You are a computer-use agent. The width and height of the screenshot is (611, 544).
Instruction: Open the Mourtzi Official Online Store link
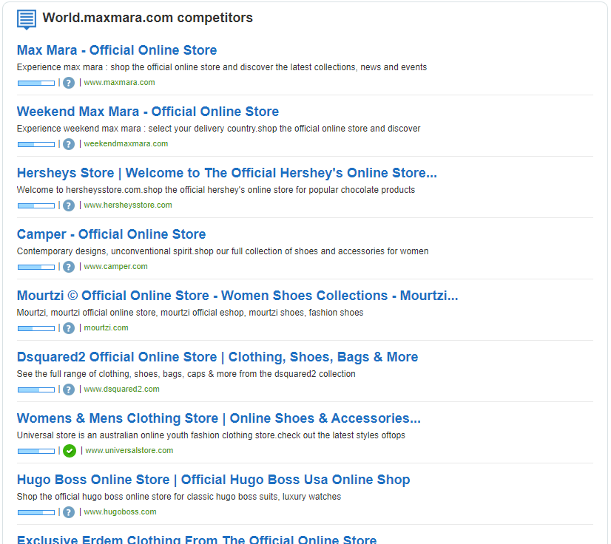[237, 296]
